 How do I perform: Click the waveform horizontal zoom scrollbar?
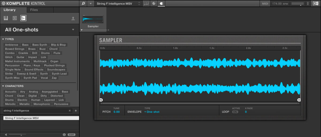click(200, 103)
